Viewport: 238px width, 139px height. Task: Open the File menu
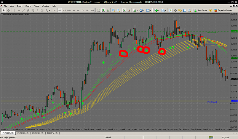(x=5, y=6)
